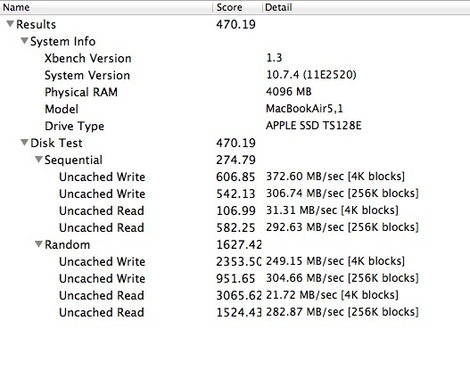Sort by the Score column header

click(x=238, y=7)
